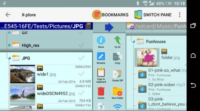Tap the image type icon above wideDSCN4952.jpg
Image resolution: width=200 pixels, height=111 pixels.
pyautogui.click(x=40, y=87)
